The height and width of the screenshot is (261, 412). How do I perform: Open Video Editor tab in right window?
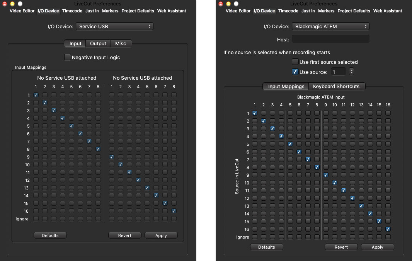tap(238, 11)
